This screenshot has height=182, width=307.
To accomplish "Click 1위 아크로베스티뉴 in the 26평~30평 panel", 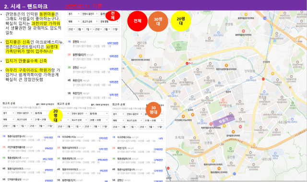I will (83, 138).
